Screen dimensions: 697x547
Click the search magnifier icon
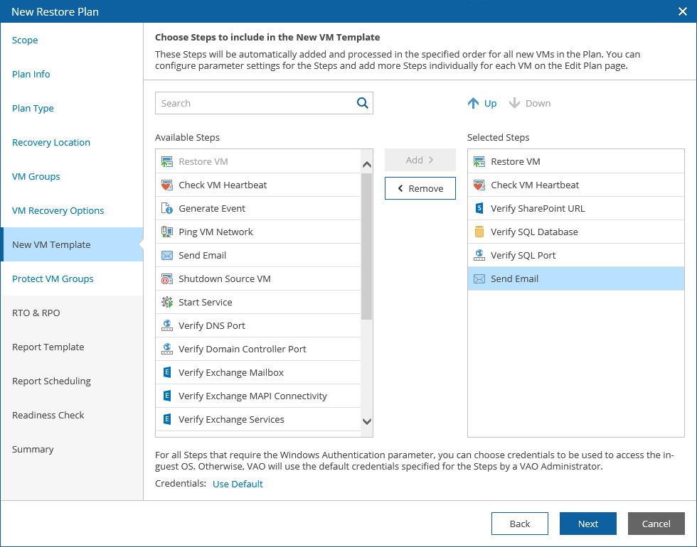click(363, 103)
